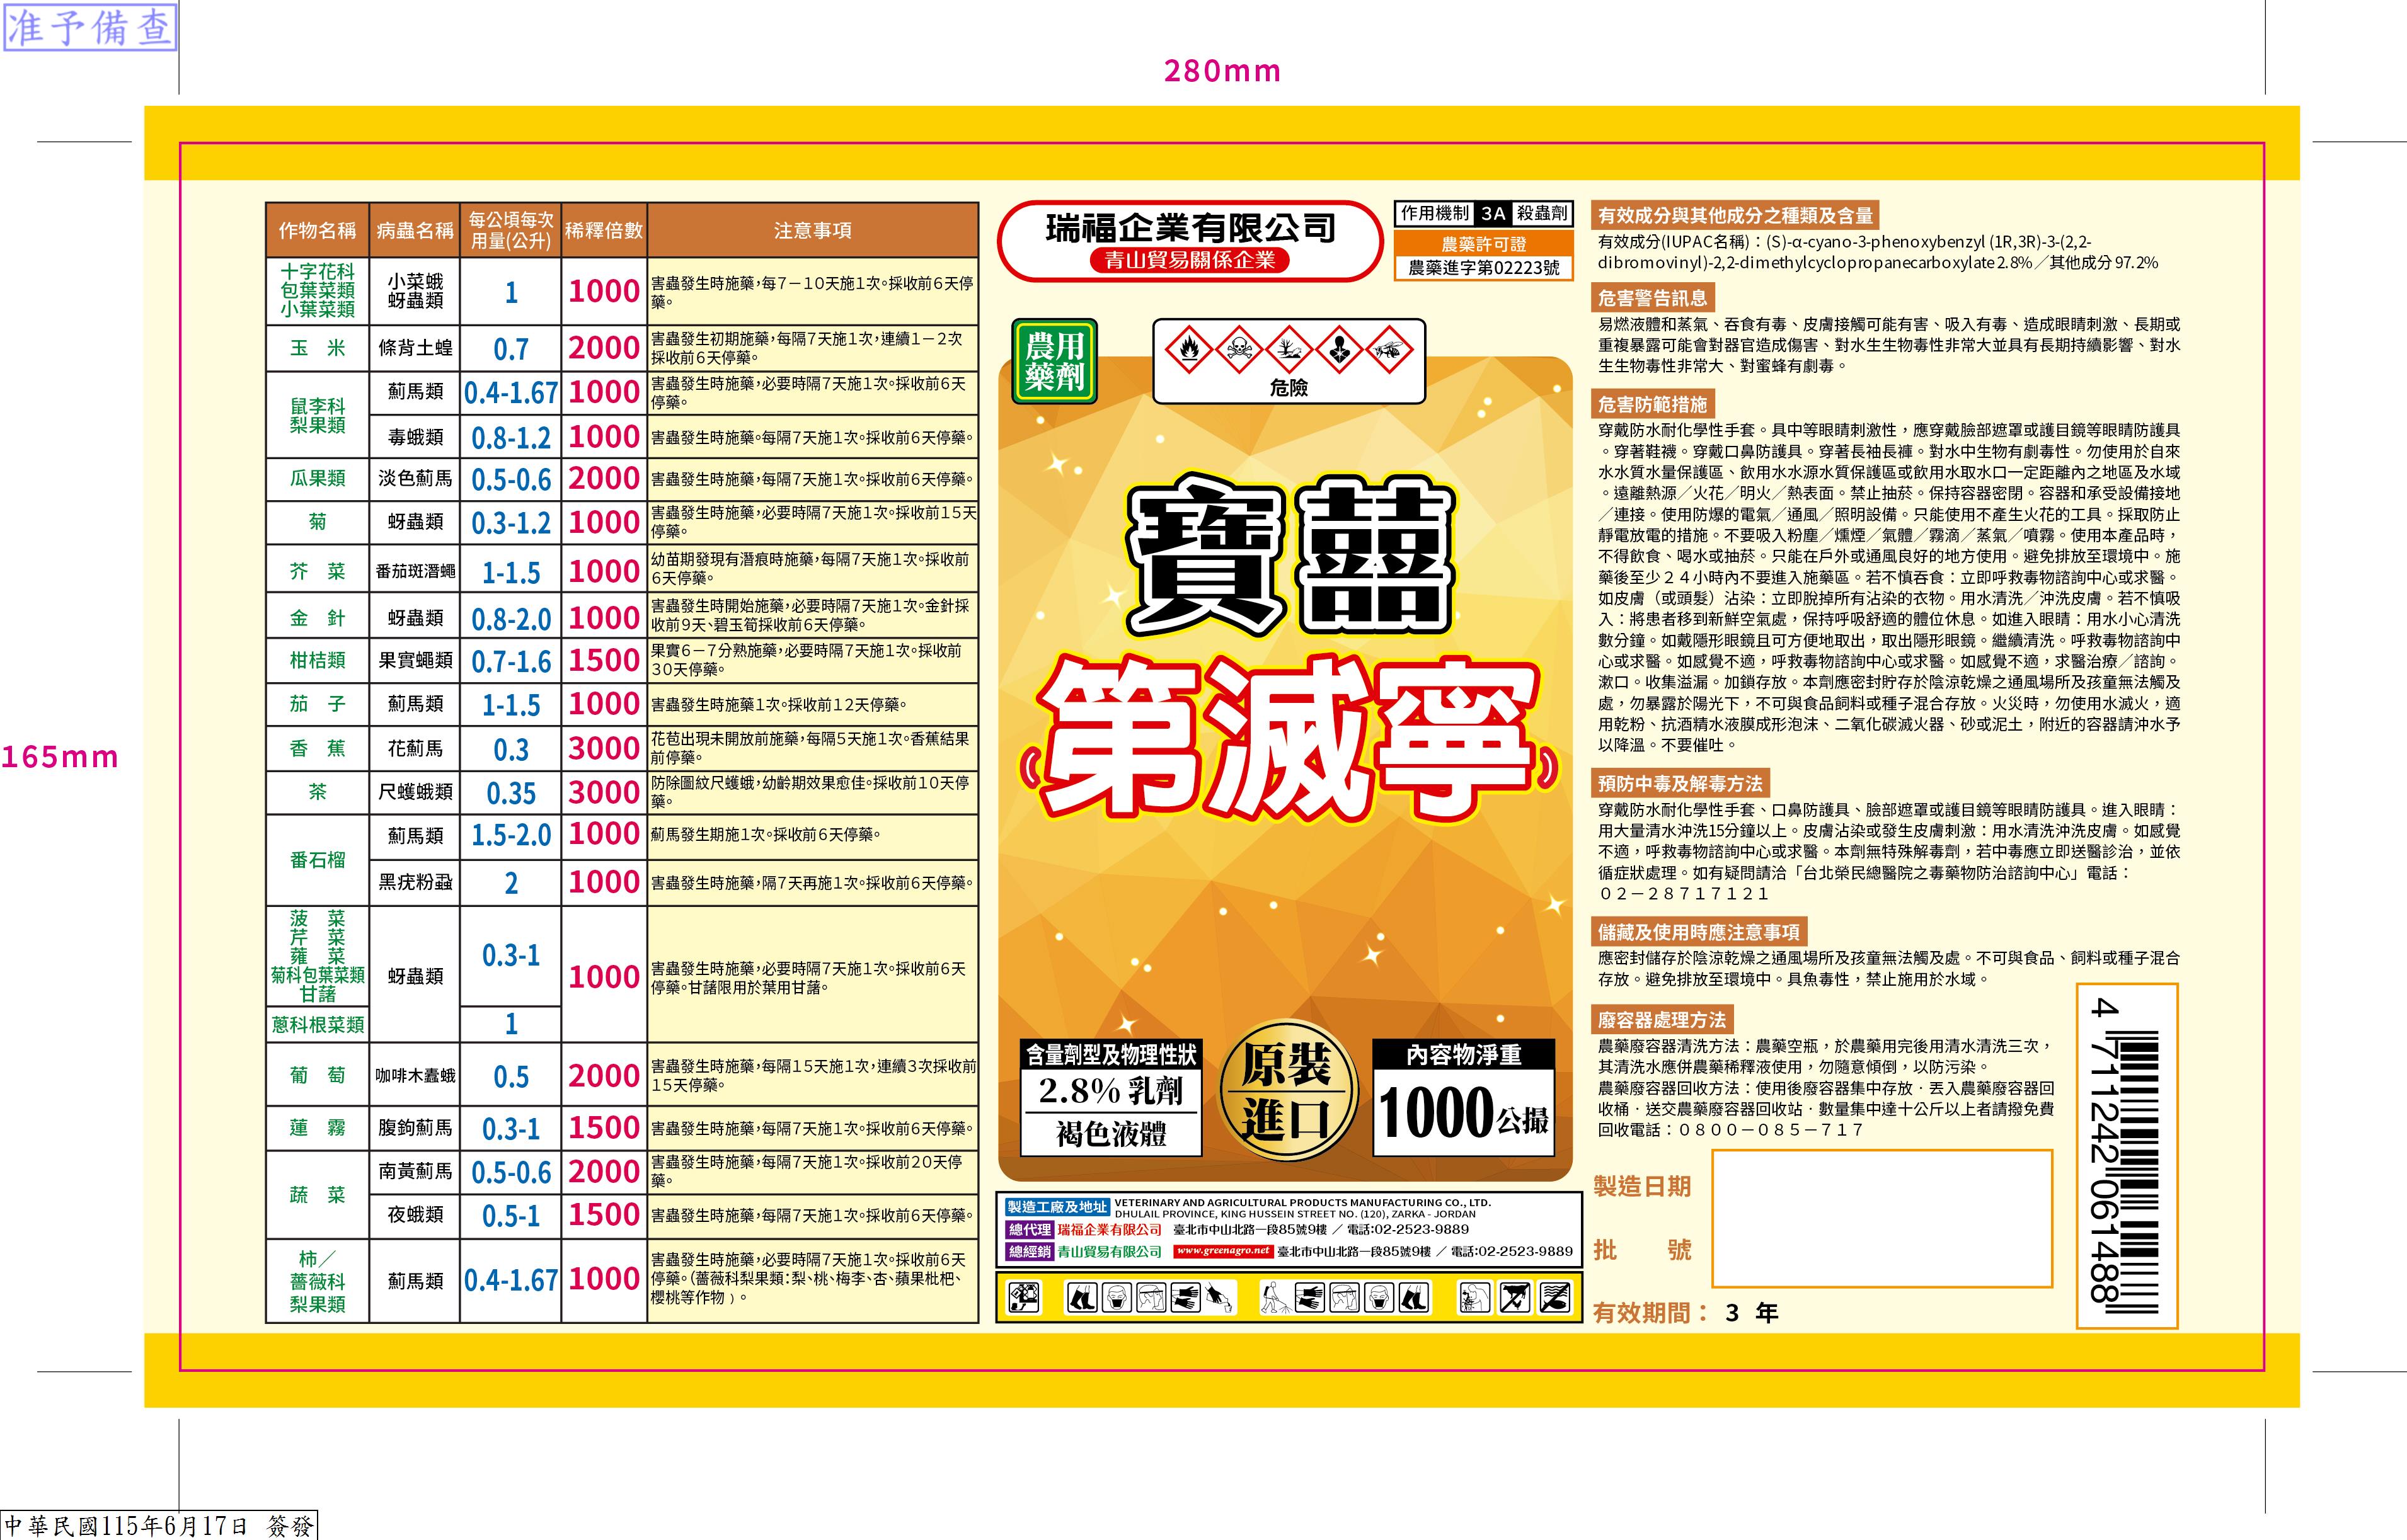
Task: Select the 廢容器處理方法 heading
Action: click(x=1662, y=1020)
